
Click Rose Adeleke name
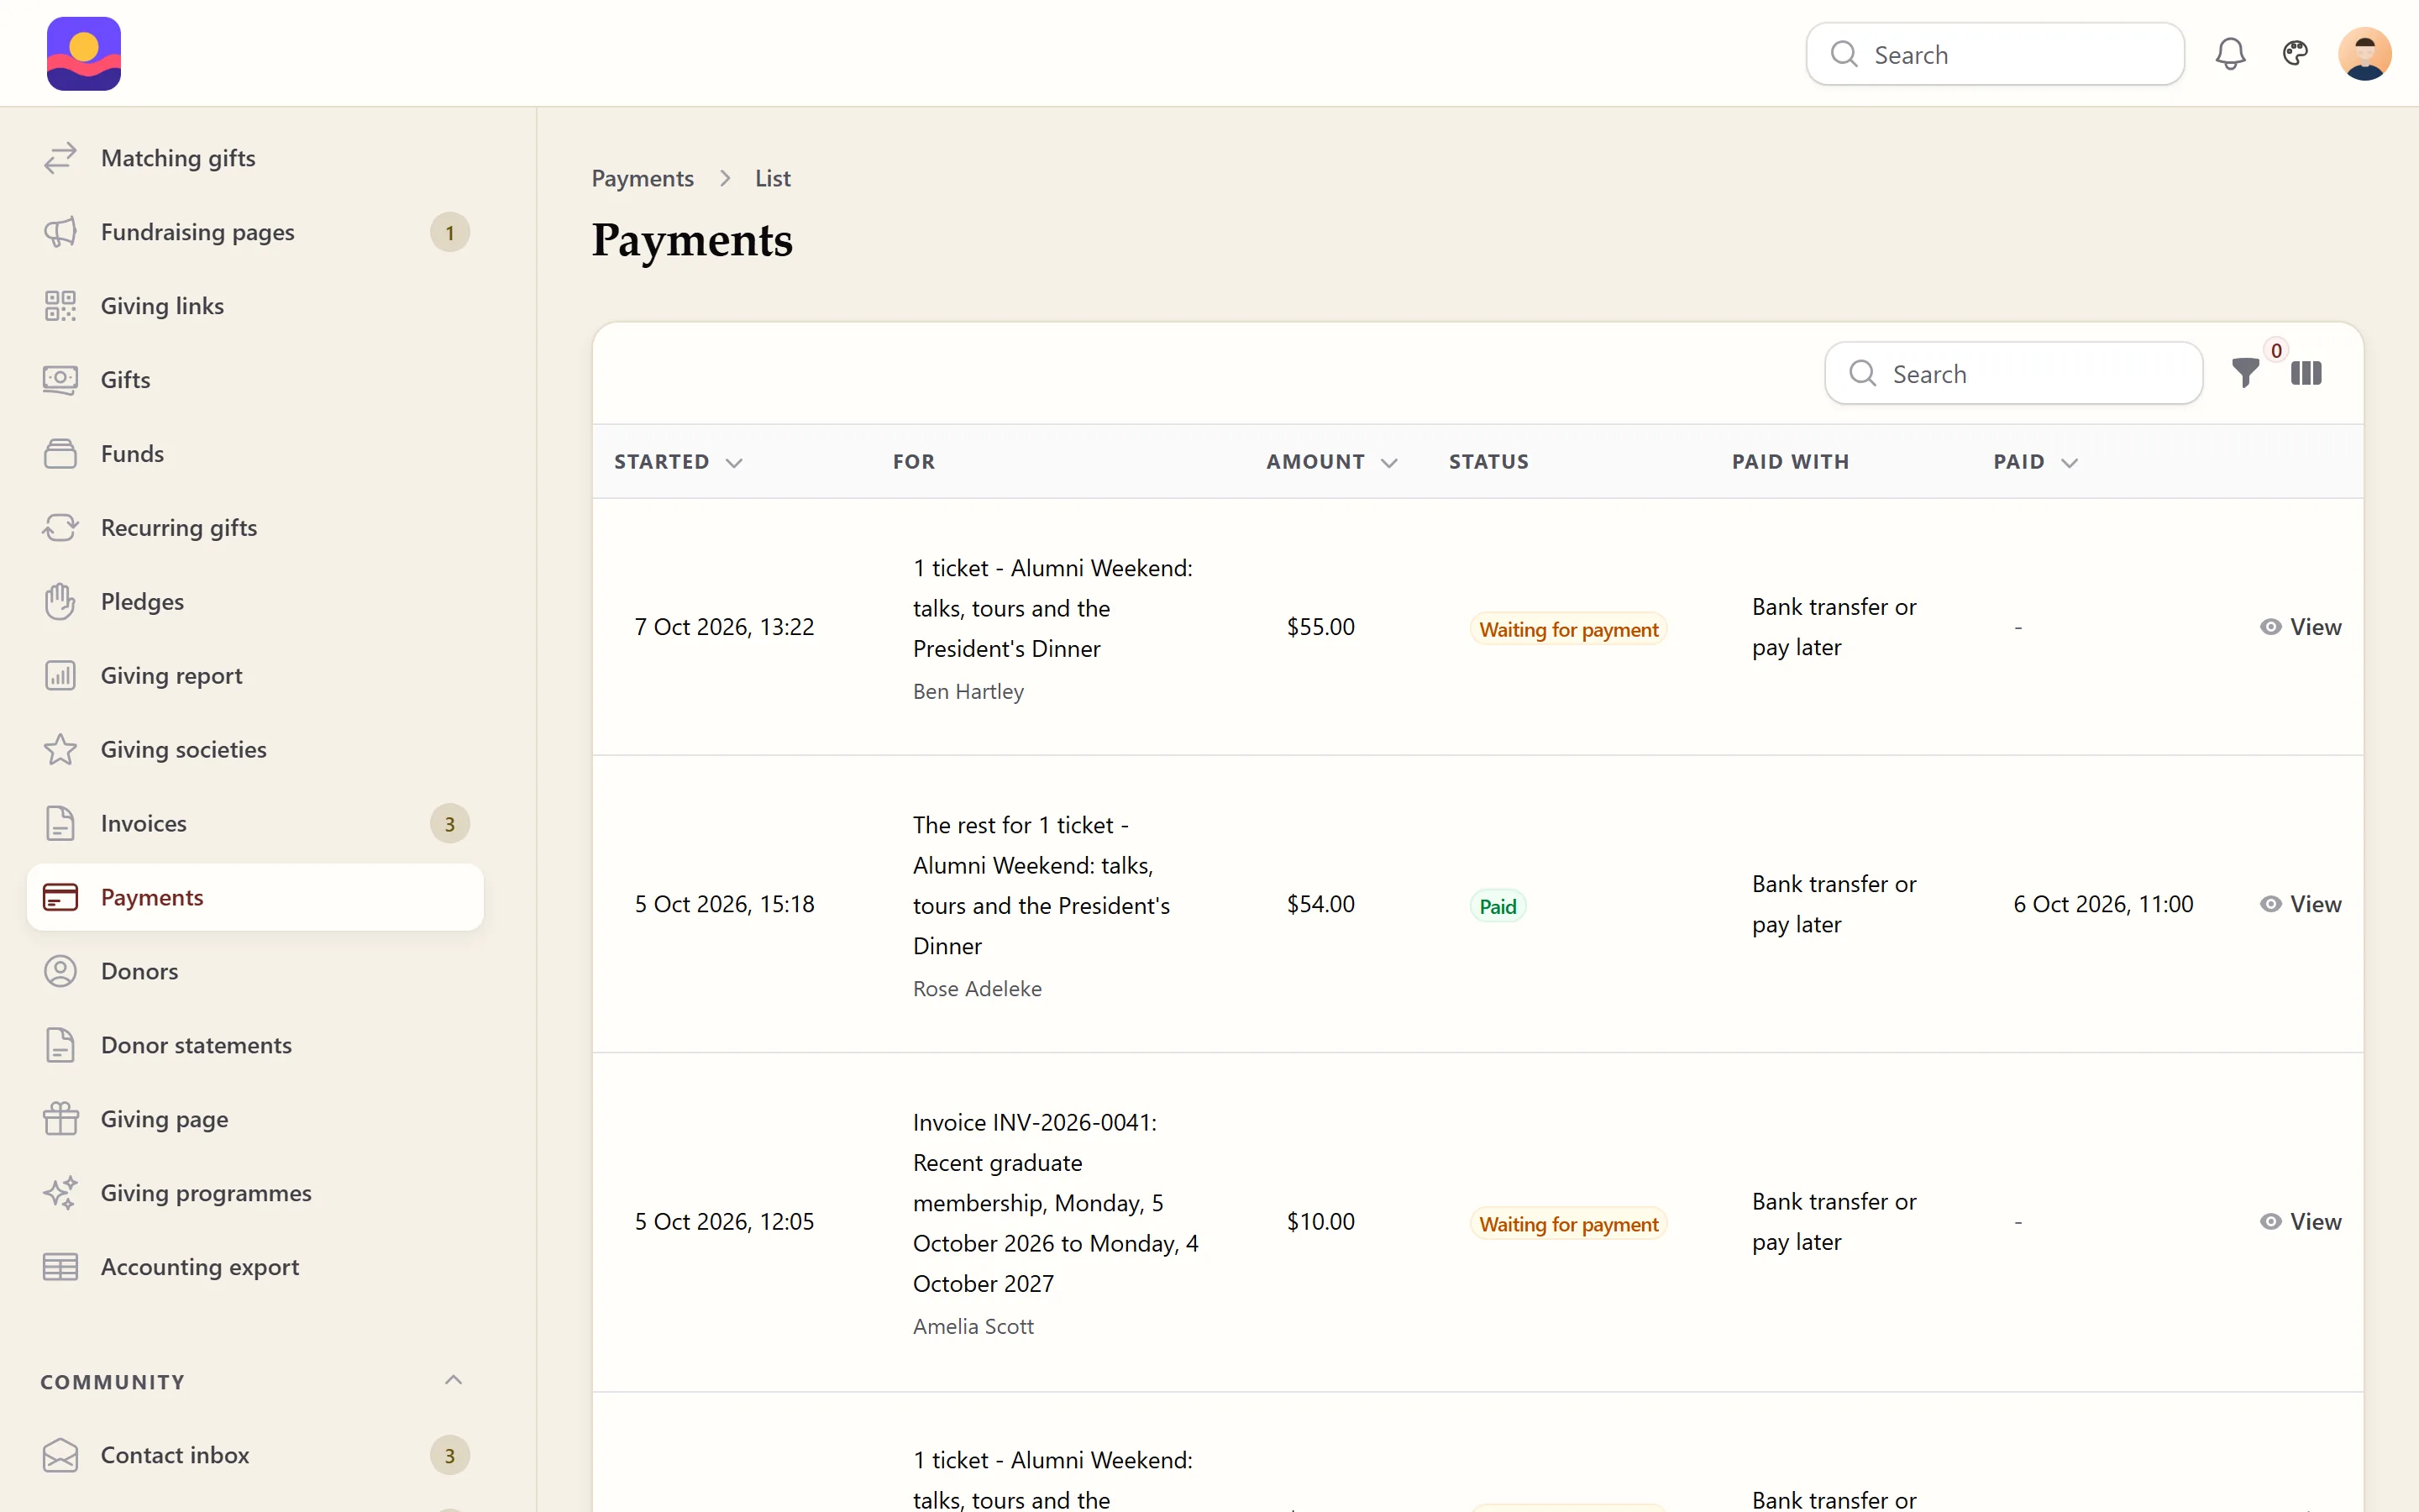click(x=977, y=989)
